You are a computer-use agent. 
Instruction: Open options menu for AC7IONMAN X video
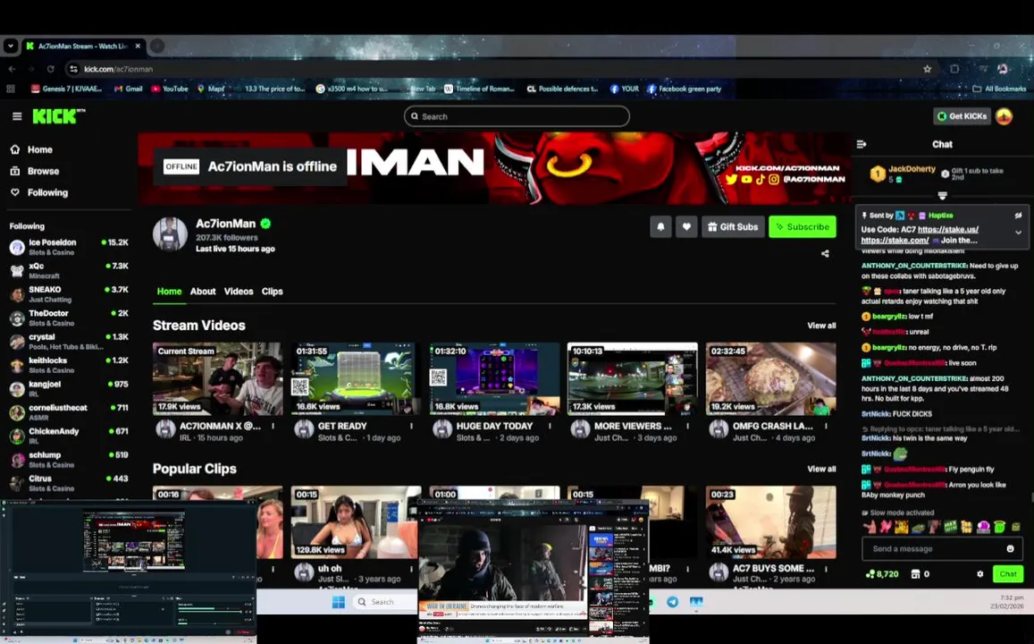point(273,427)
